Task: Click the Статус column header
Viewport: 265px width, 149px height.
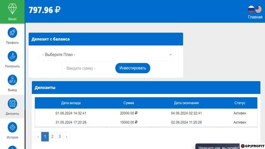Action: (x=240, y=103)
